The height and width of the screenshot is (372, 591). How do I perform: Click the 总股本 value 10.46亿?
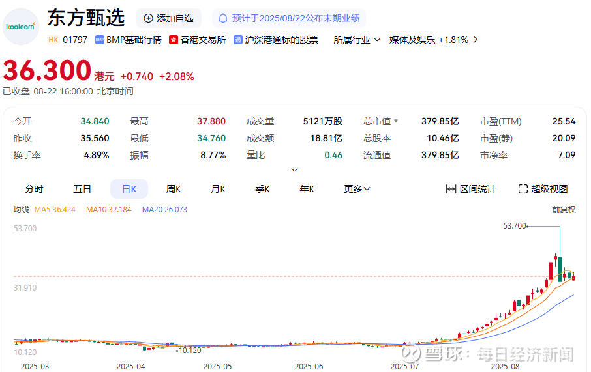click(x=442, y=138)
